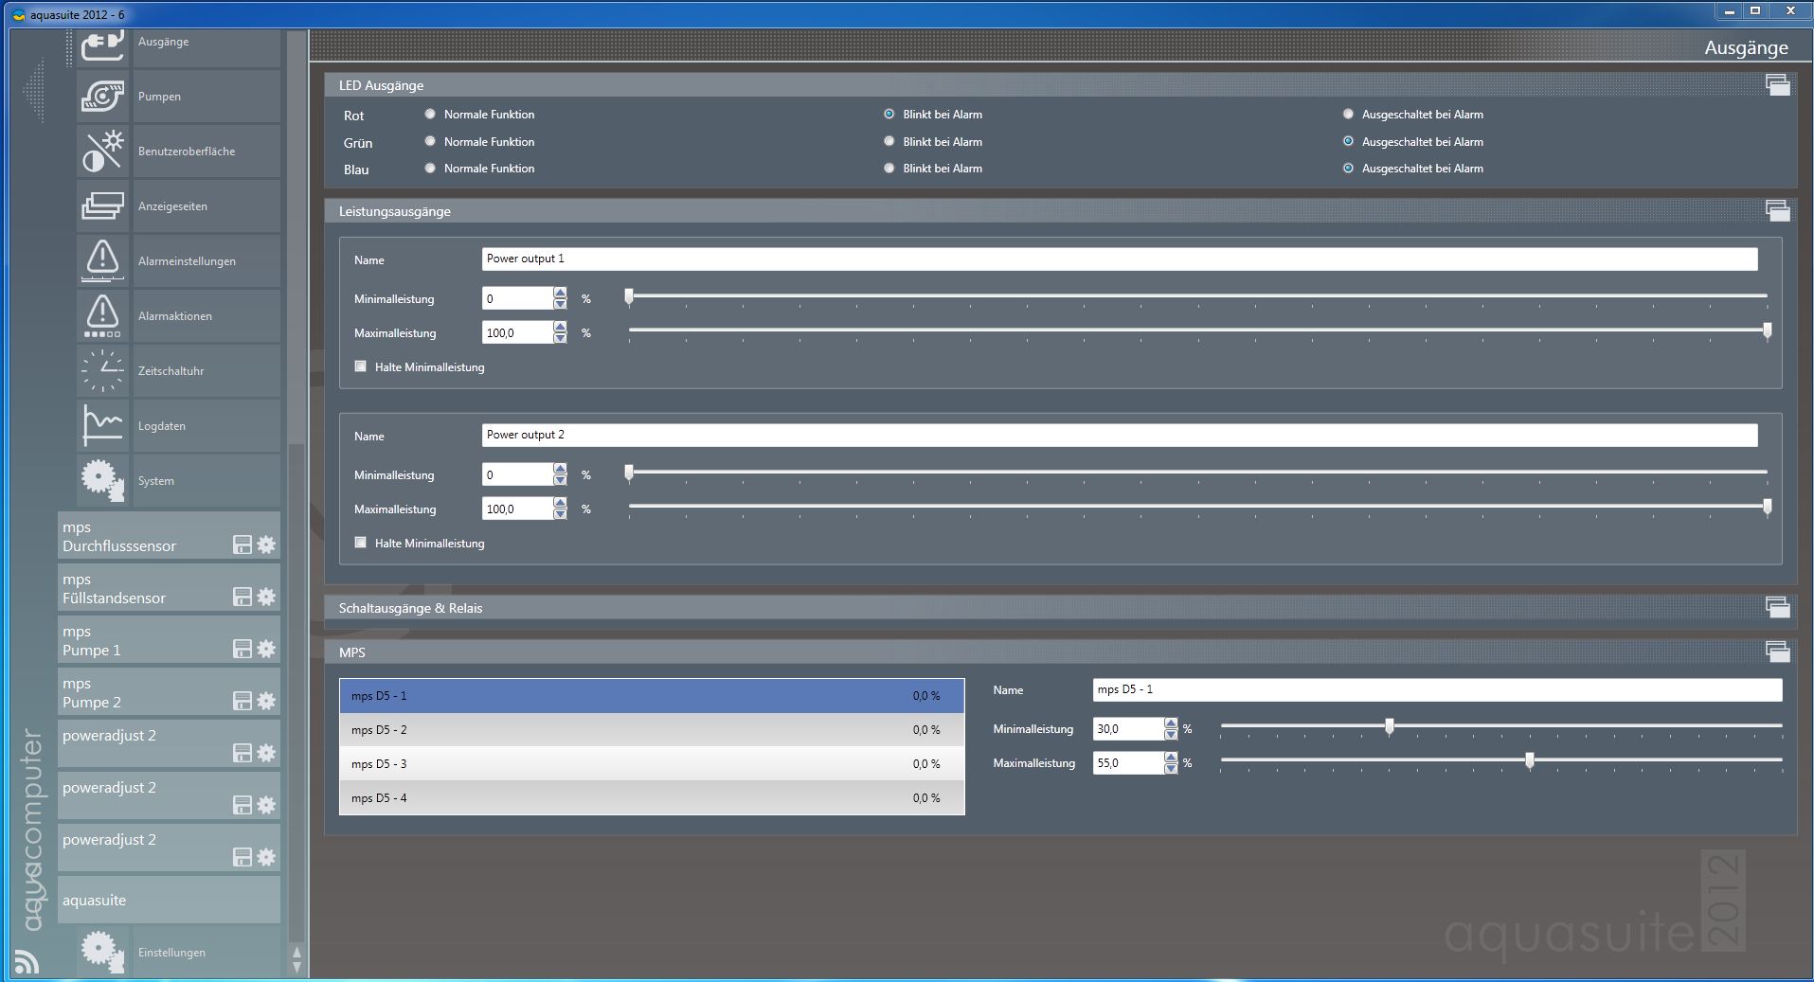Image resolution: width=1814 pixels, height=982 pixels.
Task: Click save icon for mps Durchflusssensor
Action: (242, 545)
